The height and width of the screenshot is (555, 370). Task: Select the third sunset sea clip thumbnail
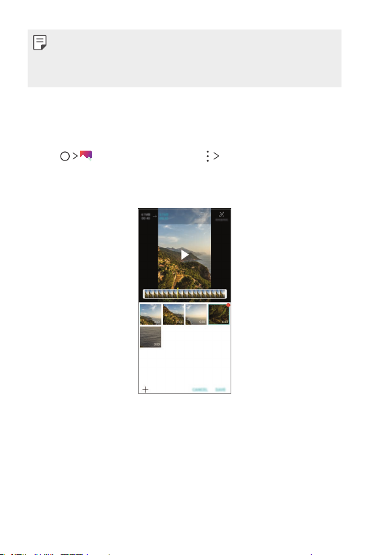click(196, 314)
